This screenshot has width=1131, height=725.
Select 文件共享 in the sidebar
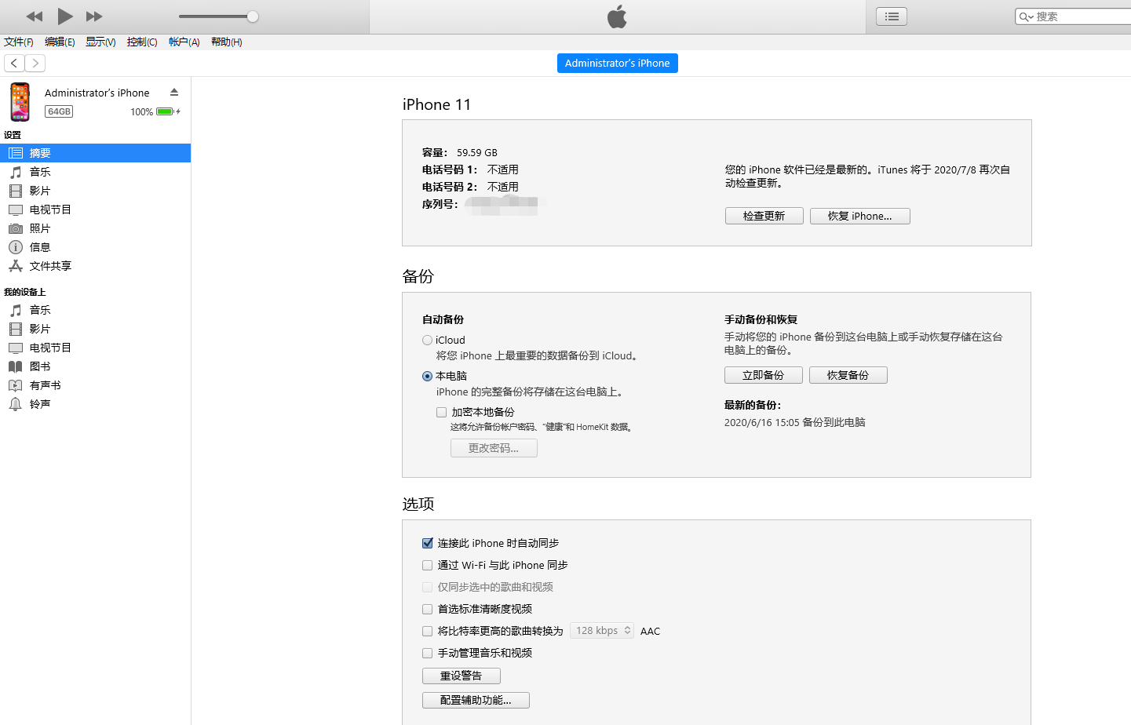[x=49, y=266]
